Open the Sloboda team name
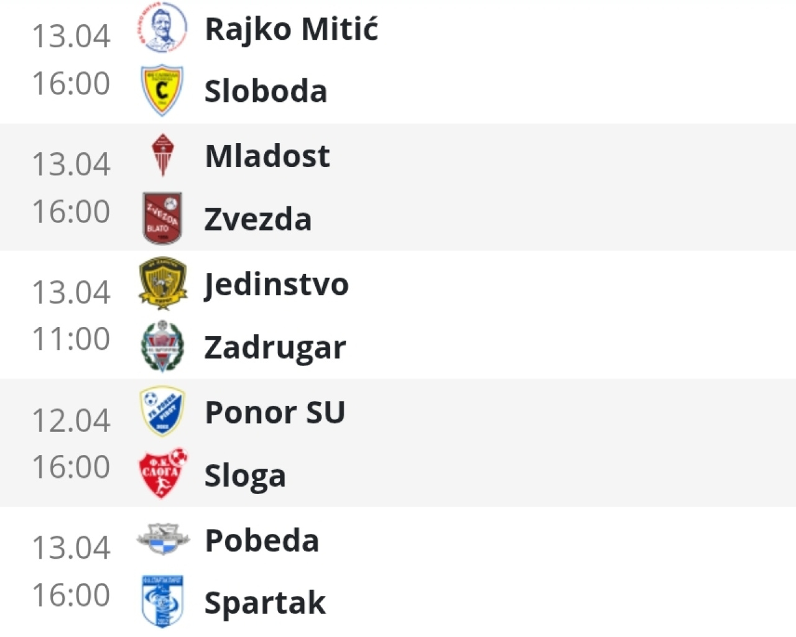796x637 pixels. pos(266,92)
